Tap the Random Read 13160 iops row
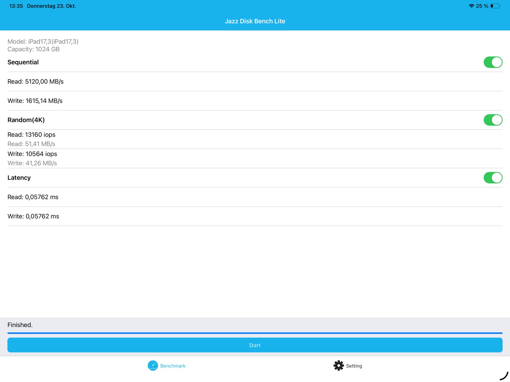510x382 pixels. tap(32, 135)
